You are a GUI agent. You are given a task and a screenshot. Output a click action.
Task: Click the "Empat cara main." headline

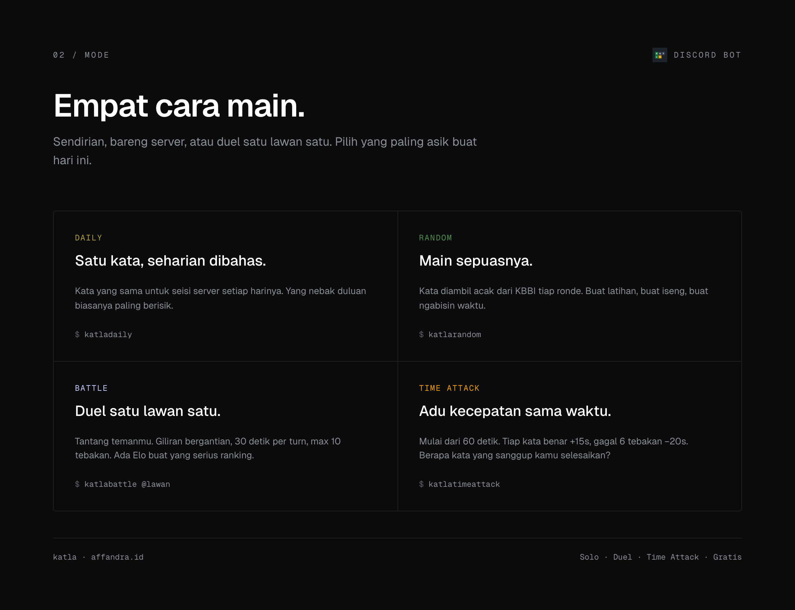[x=179, y=106]
